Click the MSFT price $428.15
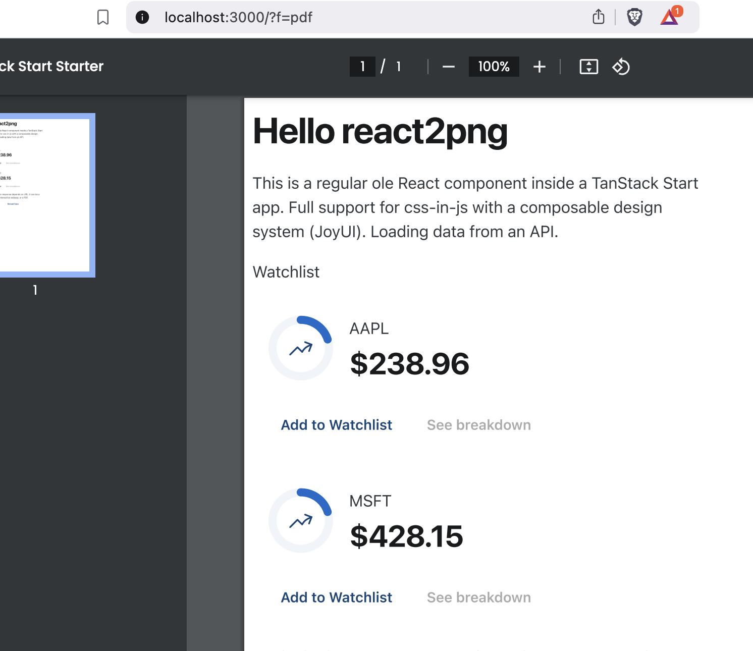 407,536
